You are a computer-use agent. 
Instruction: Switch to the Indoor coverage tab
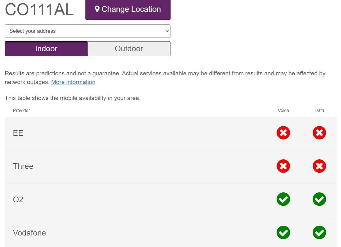[x=46, y=49]
